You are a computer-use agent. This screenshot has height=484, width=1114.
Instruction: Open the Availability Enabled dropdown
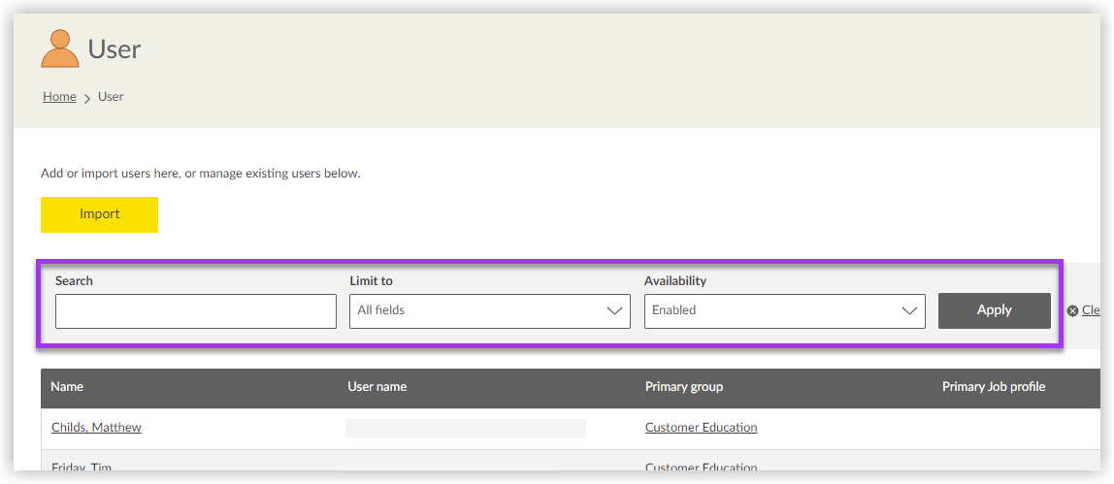coord(785,311)
